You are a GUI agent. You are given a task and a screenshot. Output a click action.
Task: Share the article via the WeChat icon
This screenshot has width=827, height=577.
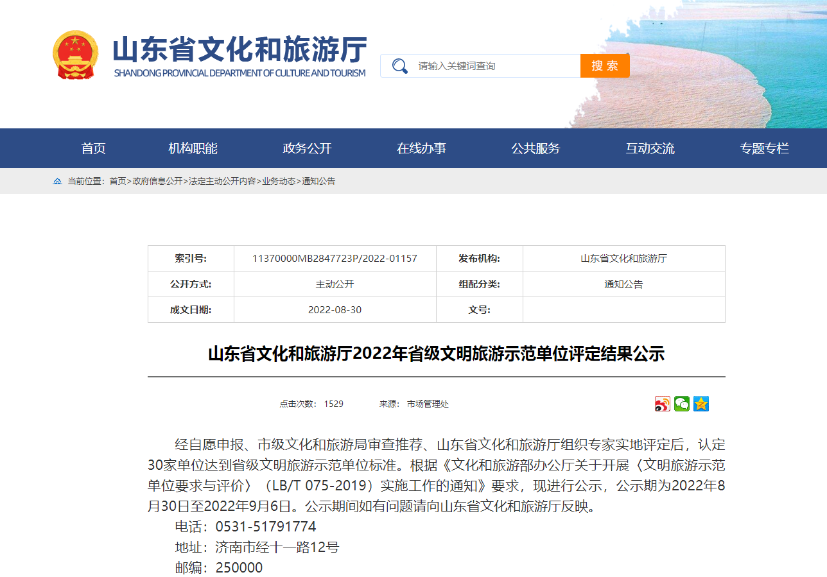pyautogui.click(x=681, y=404)
